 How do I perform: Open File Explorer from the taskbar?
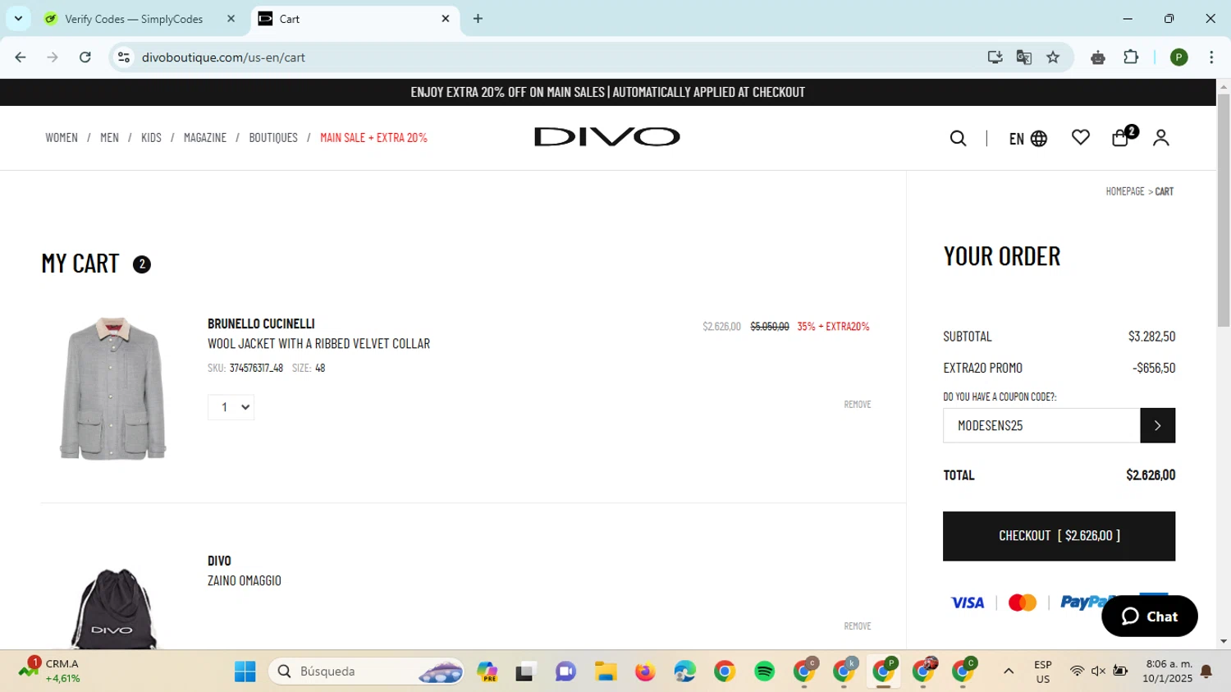(606, 671)
